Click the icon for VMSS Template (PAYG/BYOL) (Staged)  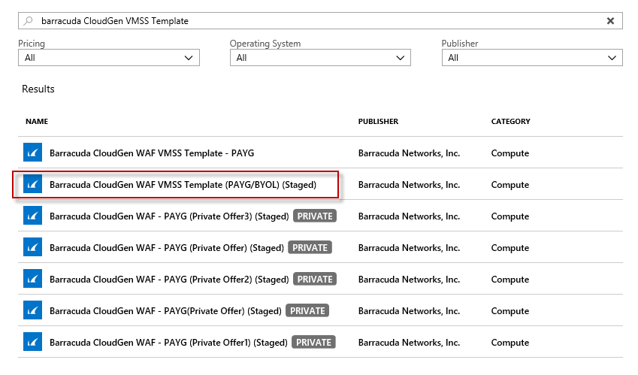coord(32,185)
